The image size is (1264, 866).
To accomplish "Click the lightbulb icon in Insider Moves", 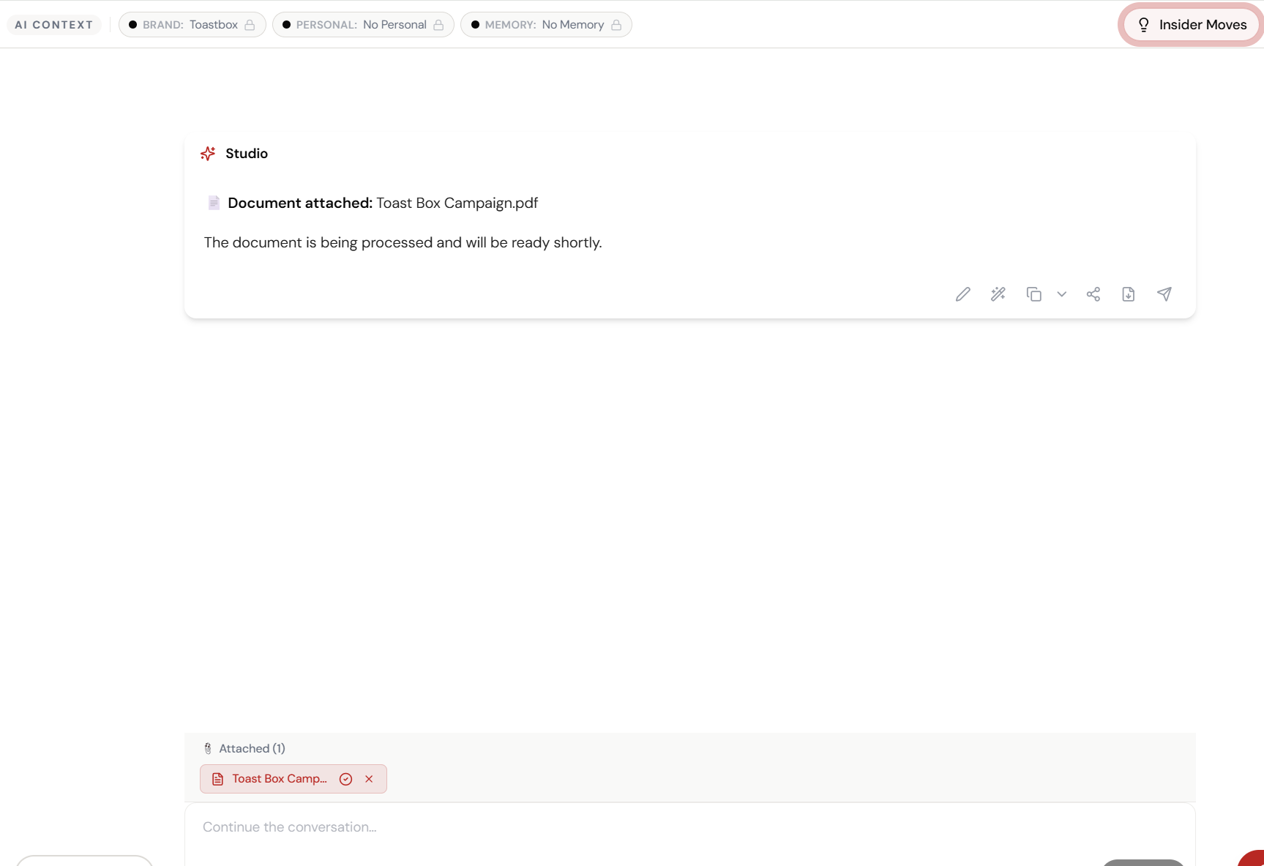I will pos(1143,24).
